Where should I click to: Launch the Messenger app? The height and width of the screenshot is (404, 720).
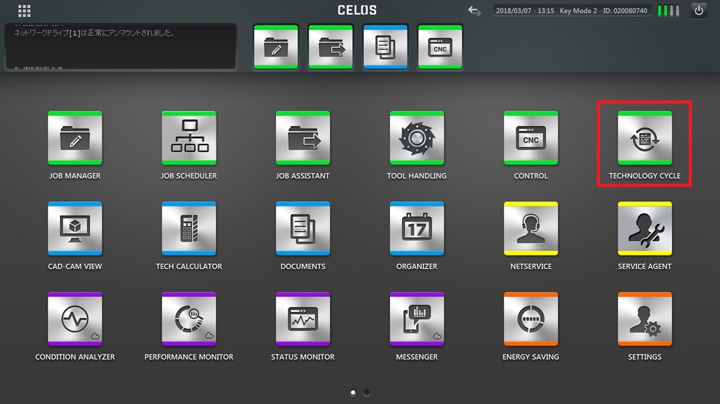[x=417, y=319]
